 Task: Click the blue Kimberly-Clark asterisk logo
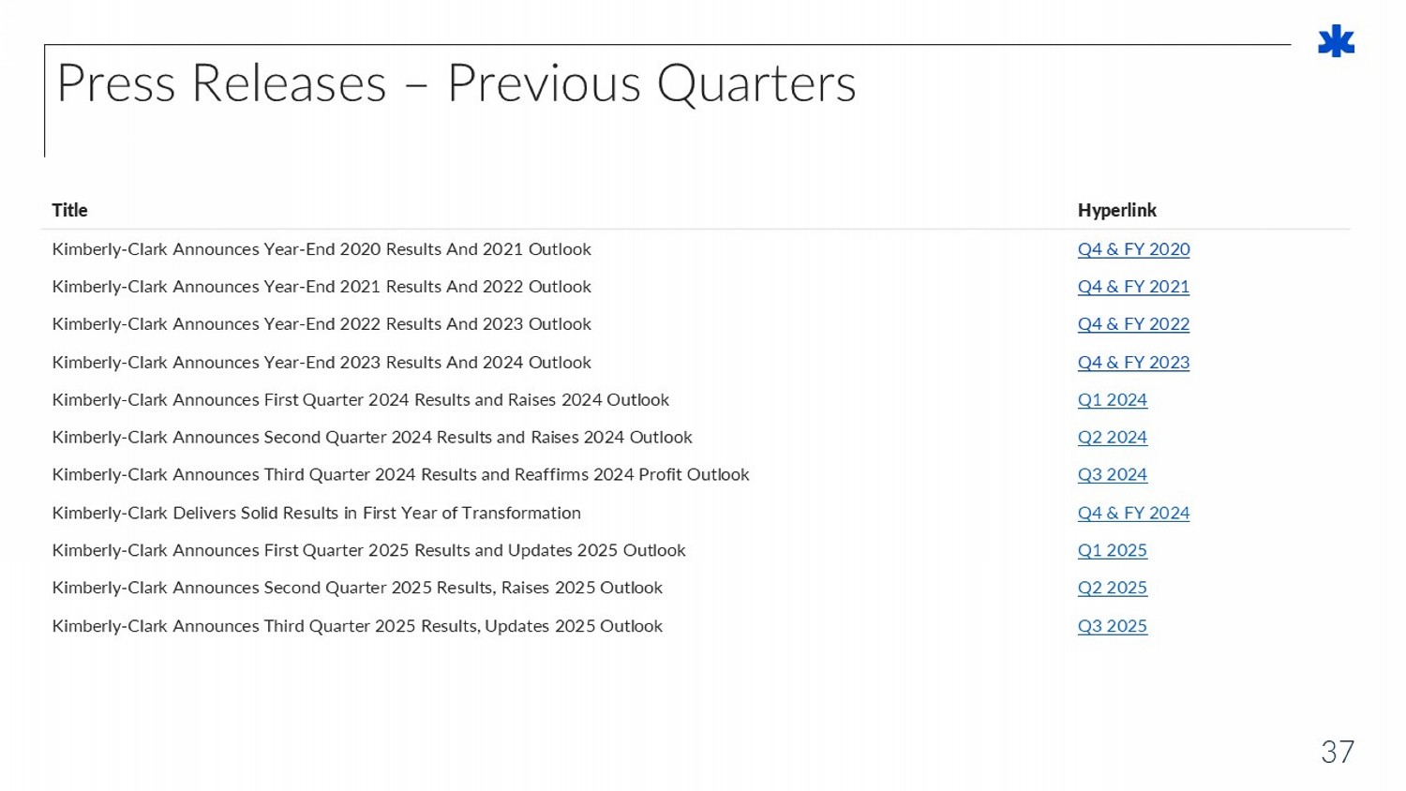pyautogui.click(x=1336, y=41)
